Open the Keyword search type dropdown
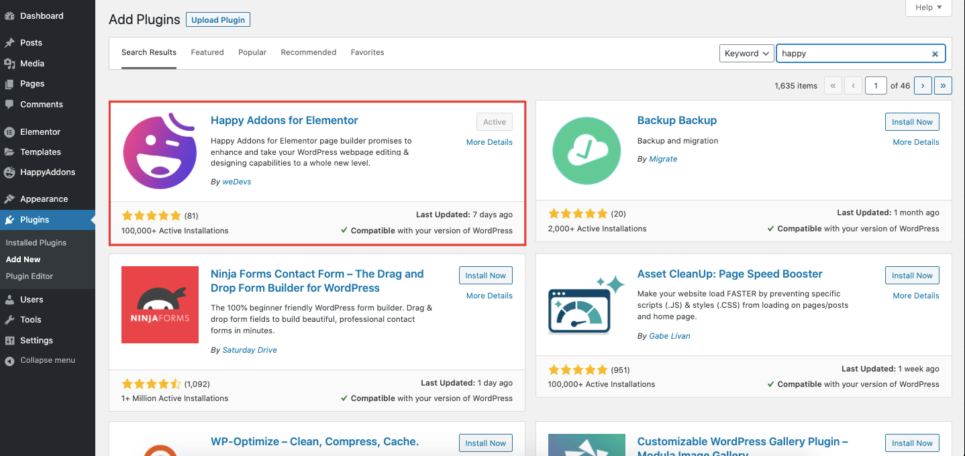This screenshot has height=456, width=965. tap(747, 54)
